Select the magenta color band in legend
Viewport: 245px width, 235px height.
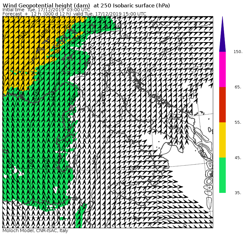[x=222, y=69]
